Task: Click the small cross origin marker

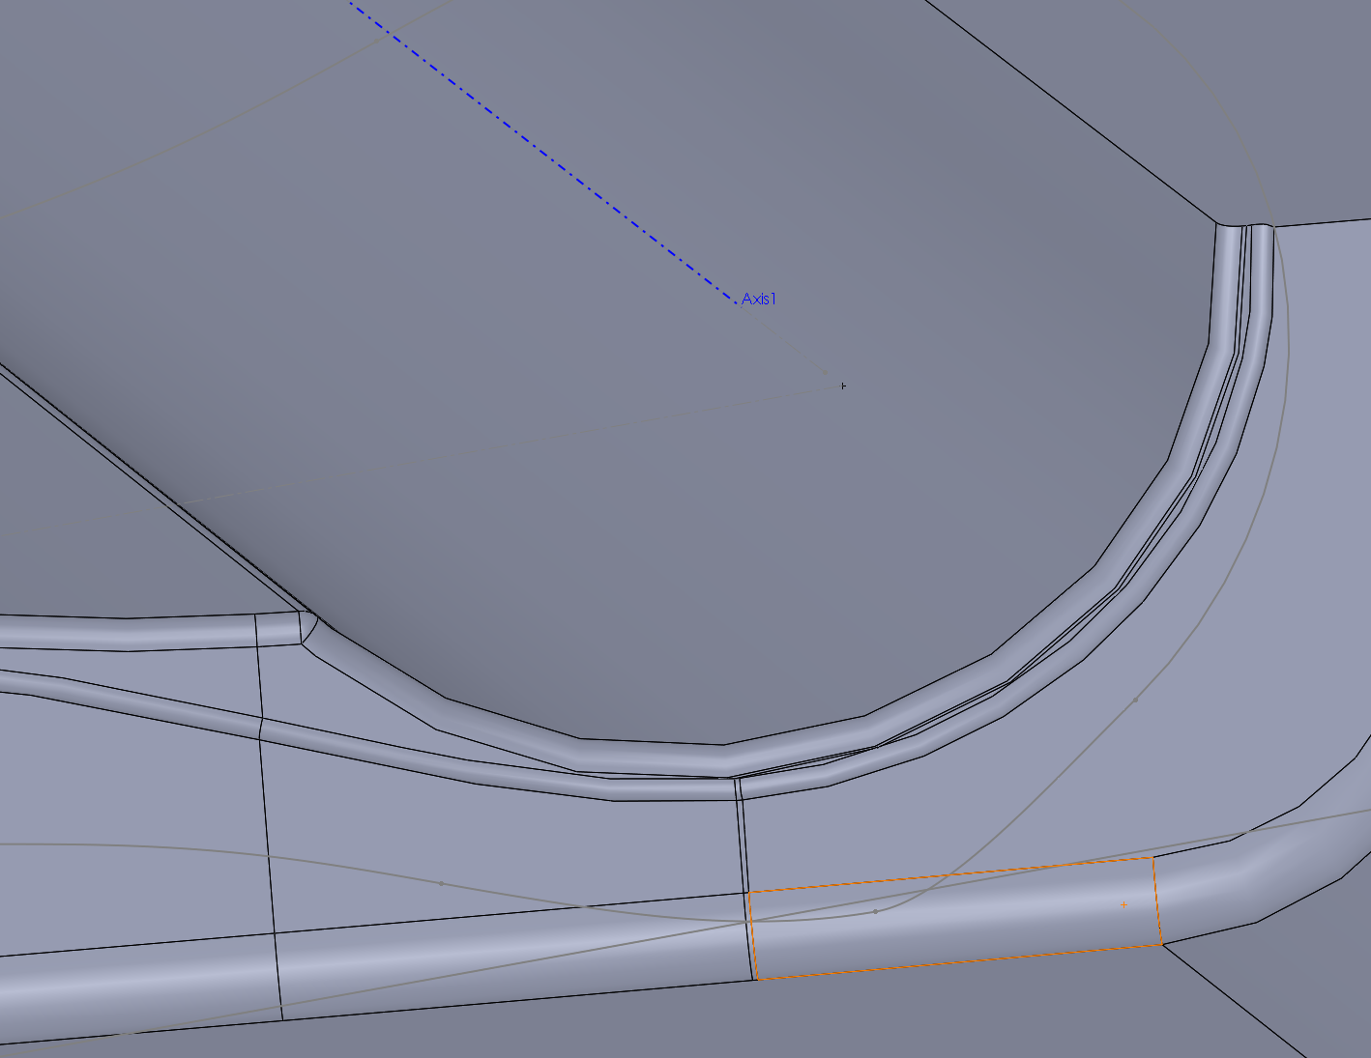Action: 843,386
